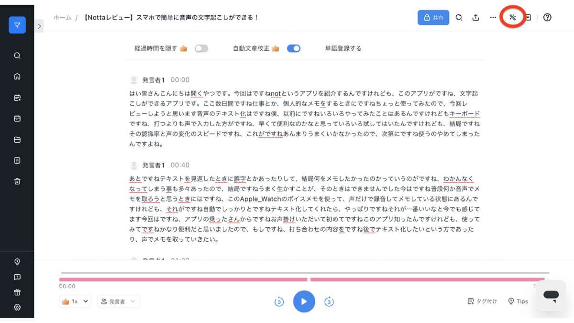Open the help question mark icon
Image resolution: width=574 pixels, height=323 pixels.
pyautogui.click(x=548, y=18)
